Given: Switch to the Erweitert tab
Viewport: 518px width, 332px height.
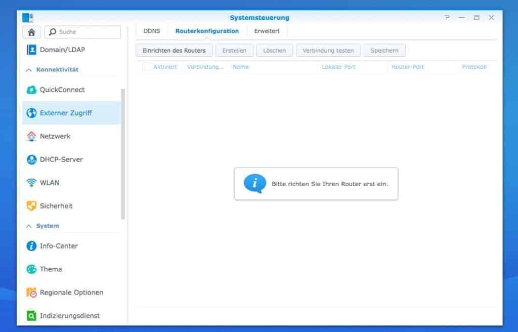Looking at the screenshot, I should [x=267, y=31].
